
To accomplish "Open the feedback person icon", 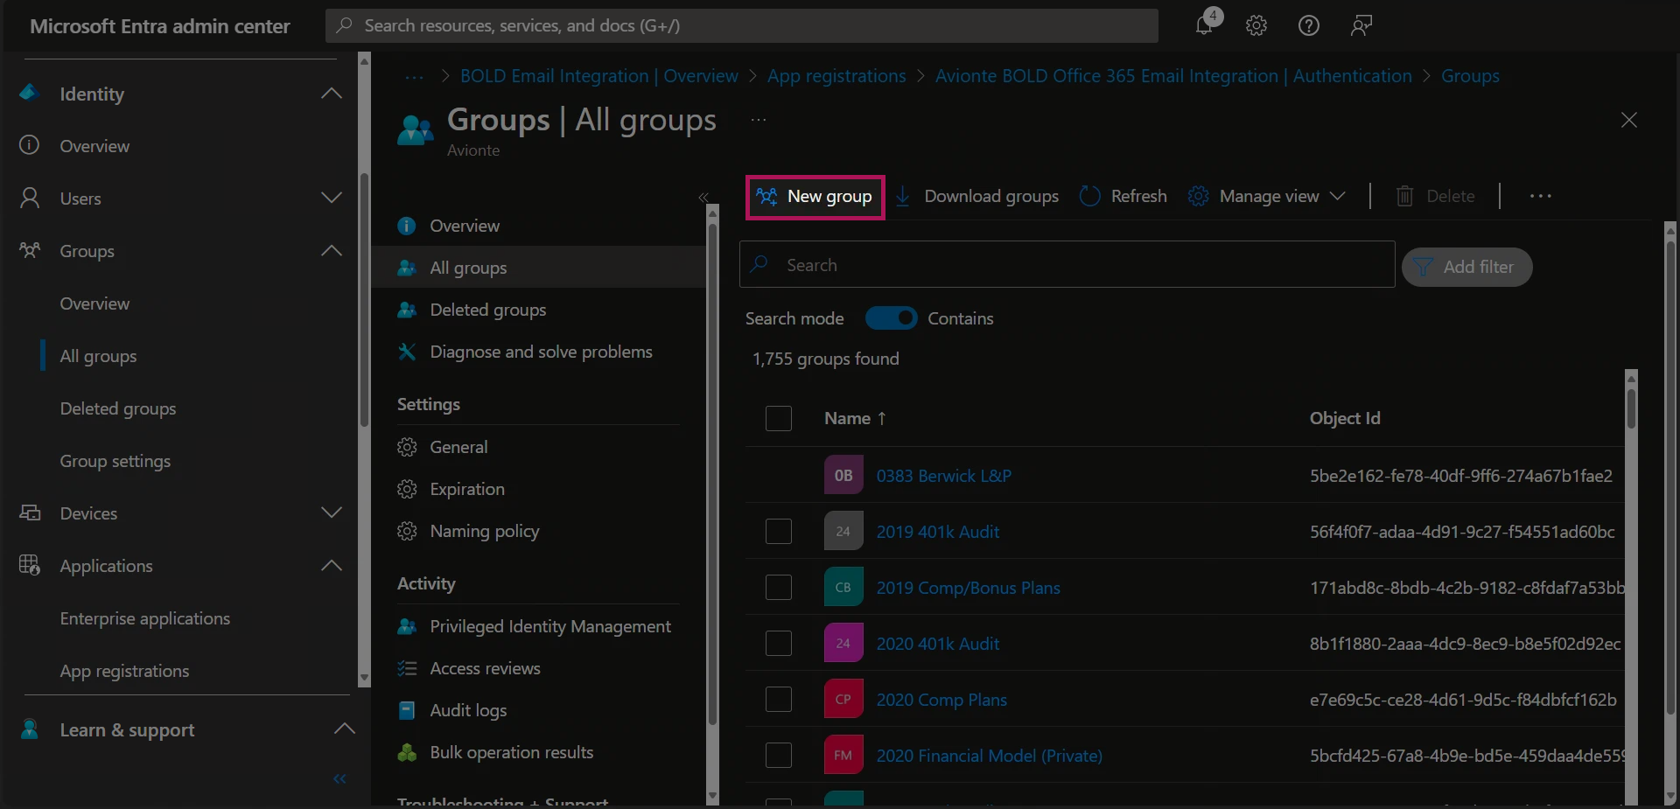I will tap(1361, 25).
